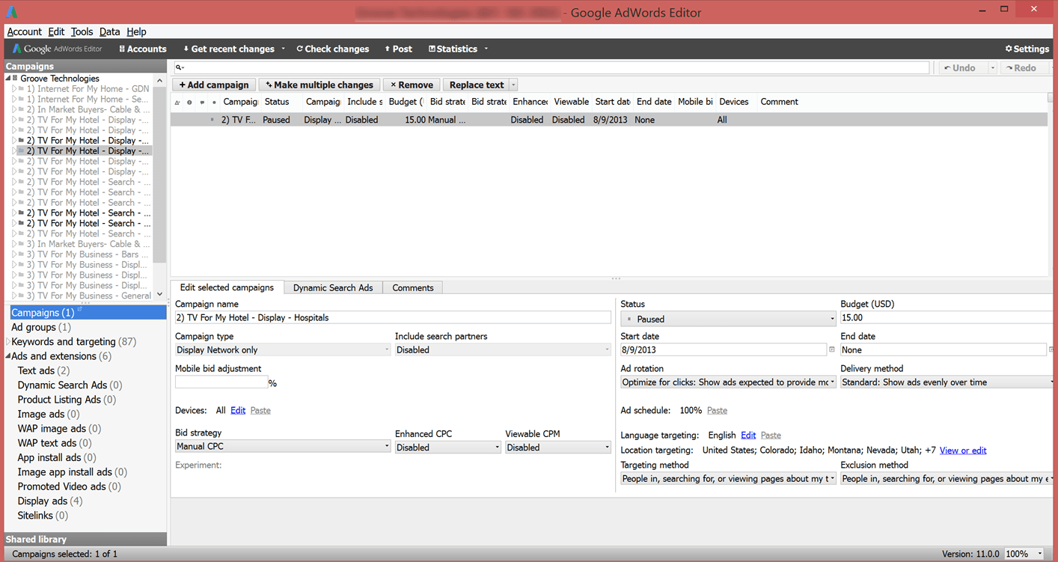Open the Campaigns view in new window icon
Screen dimensions: 1058x562
(x=80, y=310)
